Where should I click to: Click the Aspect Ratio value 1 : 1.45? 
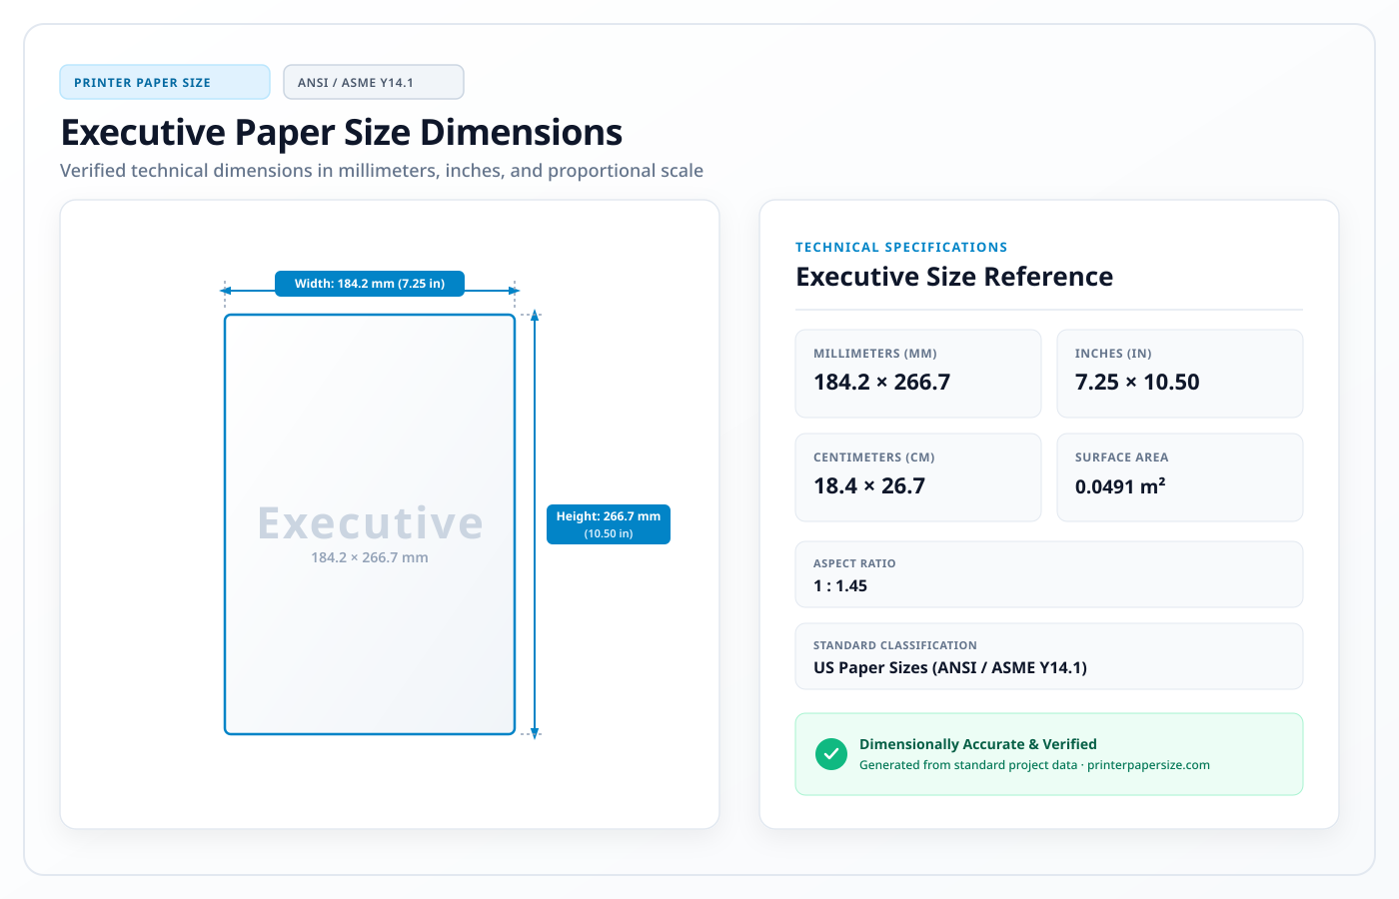(x=840, y=586)
